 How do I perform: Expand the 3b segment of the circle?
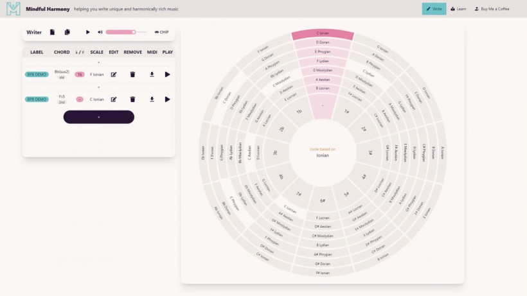[x=274, y=153]
